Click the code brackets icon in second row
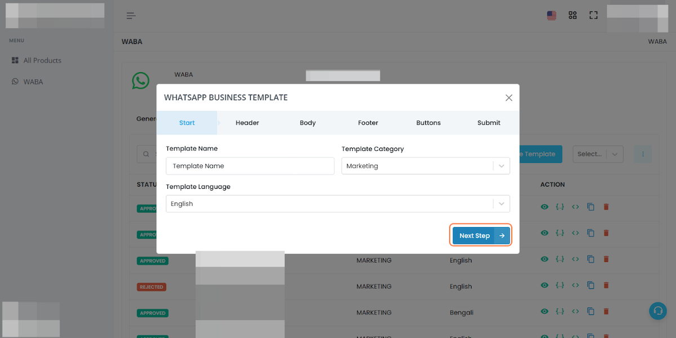This screenshot has width=676, height=338. coord(575,233)
